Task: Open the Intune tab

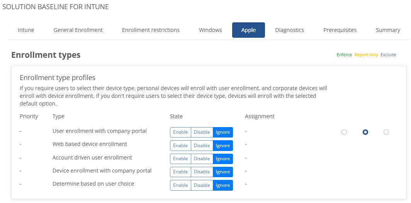Action: tap(26, 30)
